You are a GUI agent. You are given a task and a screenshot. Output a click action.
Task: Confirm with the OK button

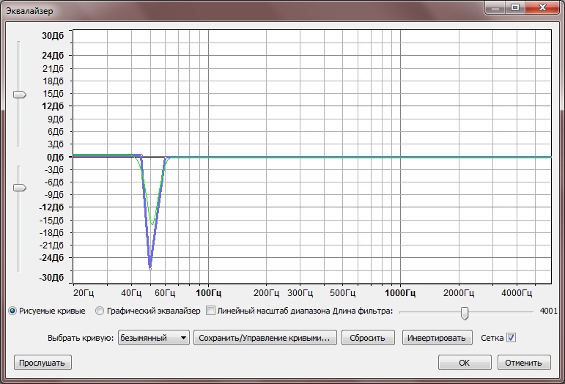pyautogui.click(x=465, y=363)
